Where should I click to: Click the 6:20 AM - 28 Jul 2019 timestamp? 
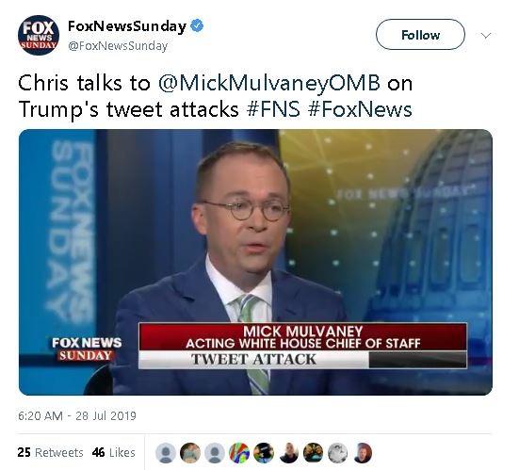[77, 415]
